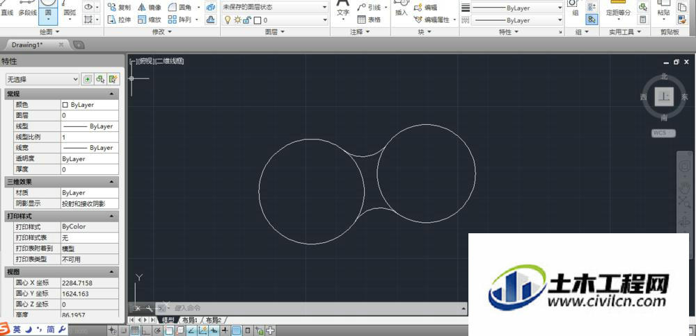Toggle the PICKADD icon in Properties
Image resolution: width=696 pixels, height=336 pixels.
pyautogui.click(x=88, y=79)
